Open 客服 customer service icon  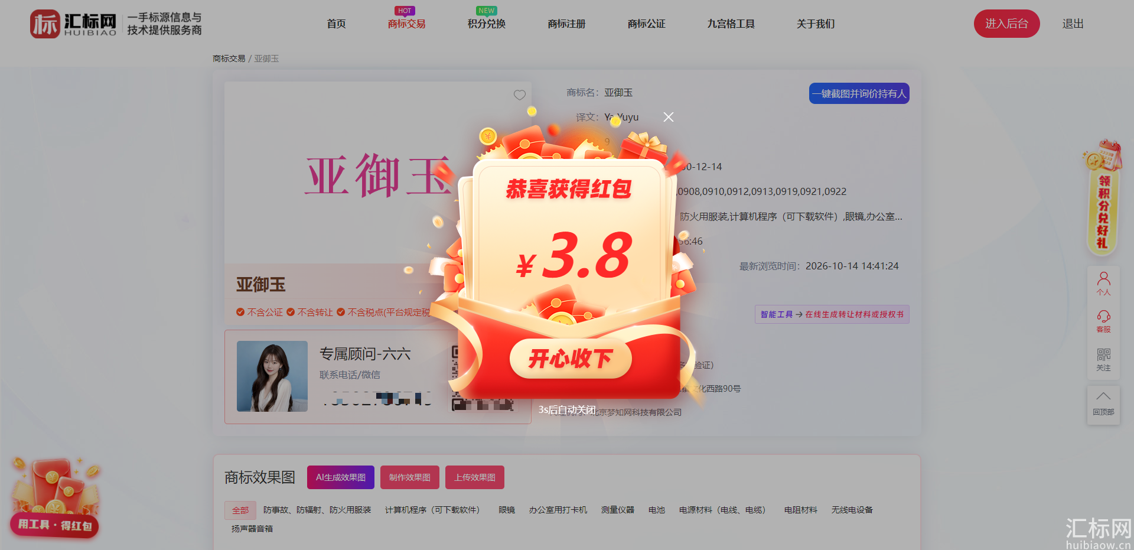pos(1103,321)
